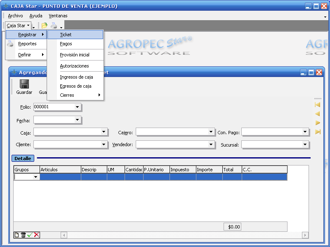This screenshot has height=247, width=330.
Task: Open the Ventanas menu
Action: click(58, 16)
